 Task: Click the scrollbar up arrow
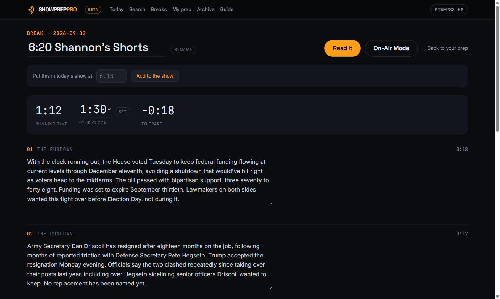click(x=497, y=2)
